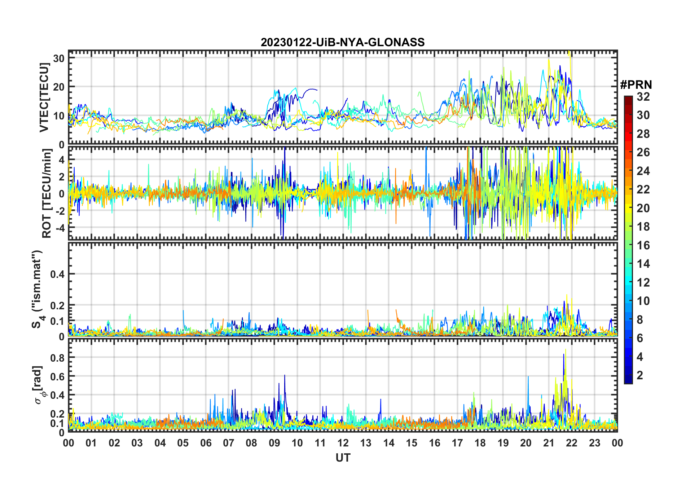This screenshot has height=480, width=686.
Task: Select the 0.6 tick on the sigma-phi axis
Action: click(58, 376)
